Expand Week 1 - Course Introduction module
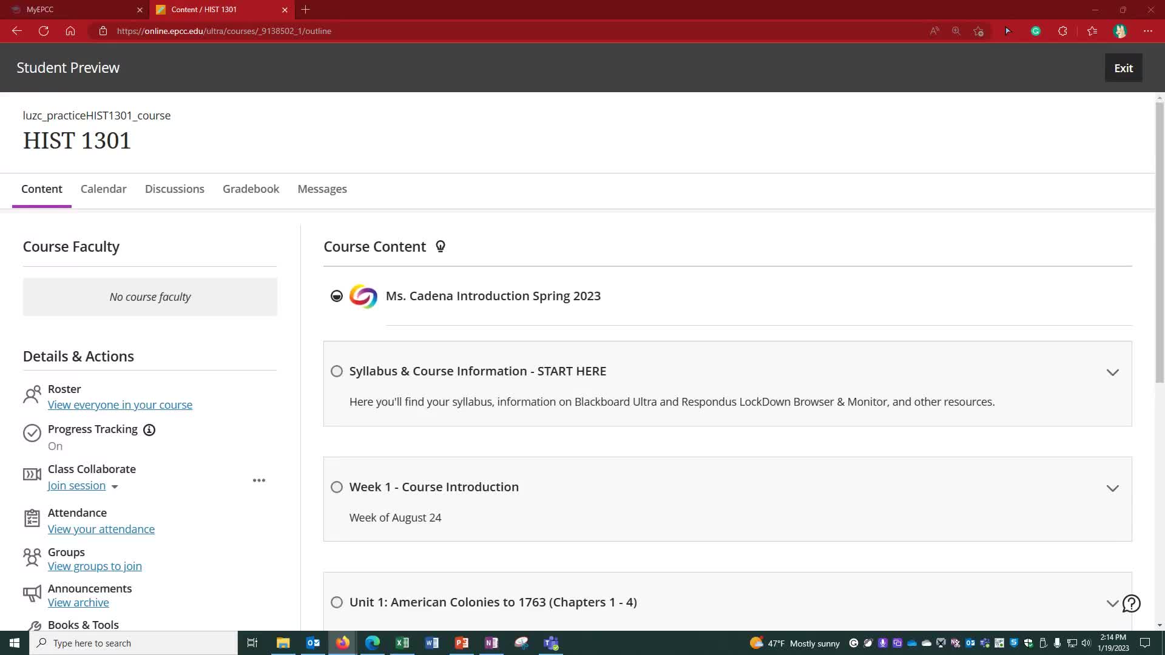The width and height of the screenshot is (1165, 655). [1112, 488]
